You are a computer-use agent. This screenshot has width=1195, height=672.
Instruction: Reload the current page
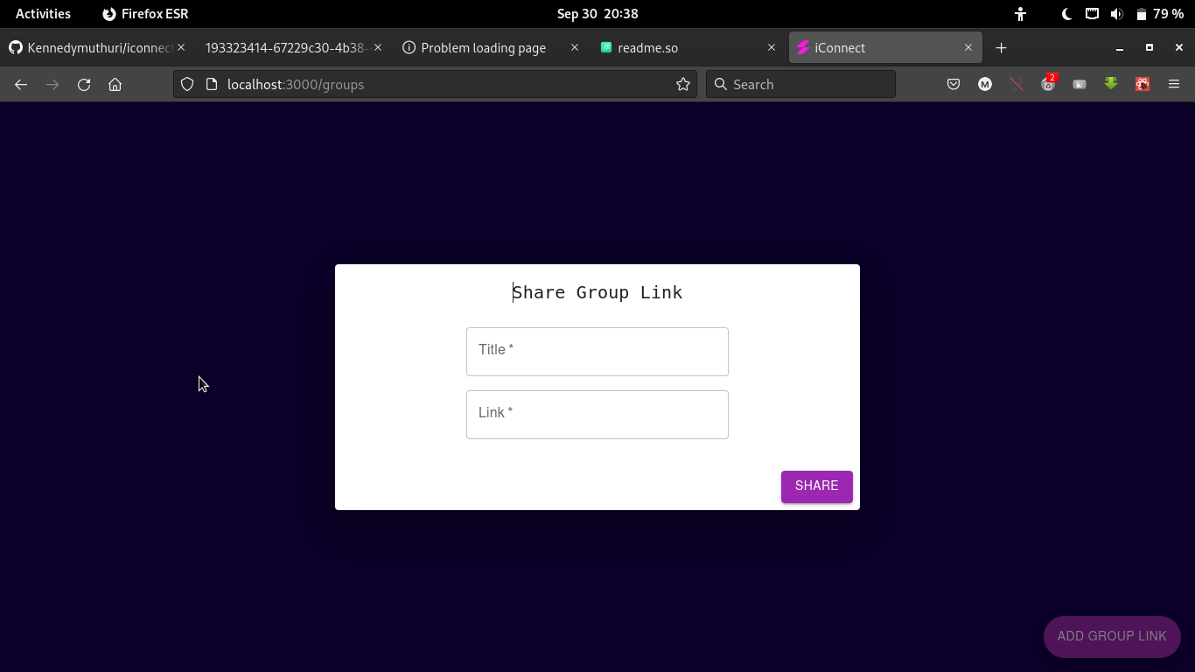[x=83, y=84]
